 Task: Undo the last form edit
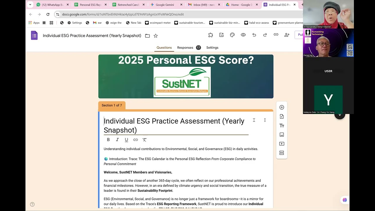(254, 35)
